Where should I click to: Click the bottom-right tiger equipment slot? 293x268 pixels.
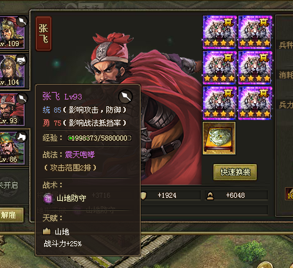[x=255, y=103]
